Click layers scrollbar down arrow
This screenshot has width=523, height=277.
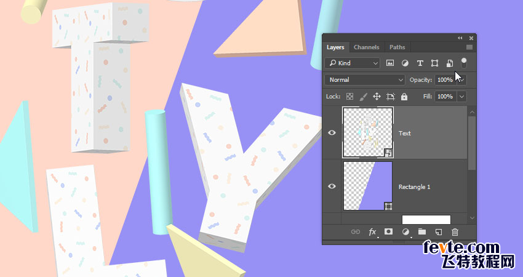(x=472, y=218)
